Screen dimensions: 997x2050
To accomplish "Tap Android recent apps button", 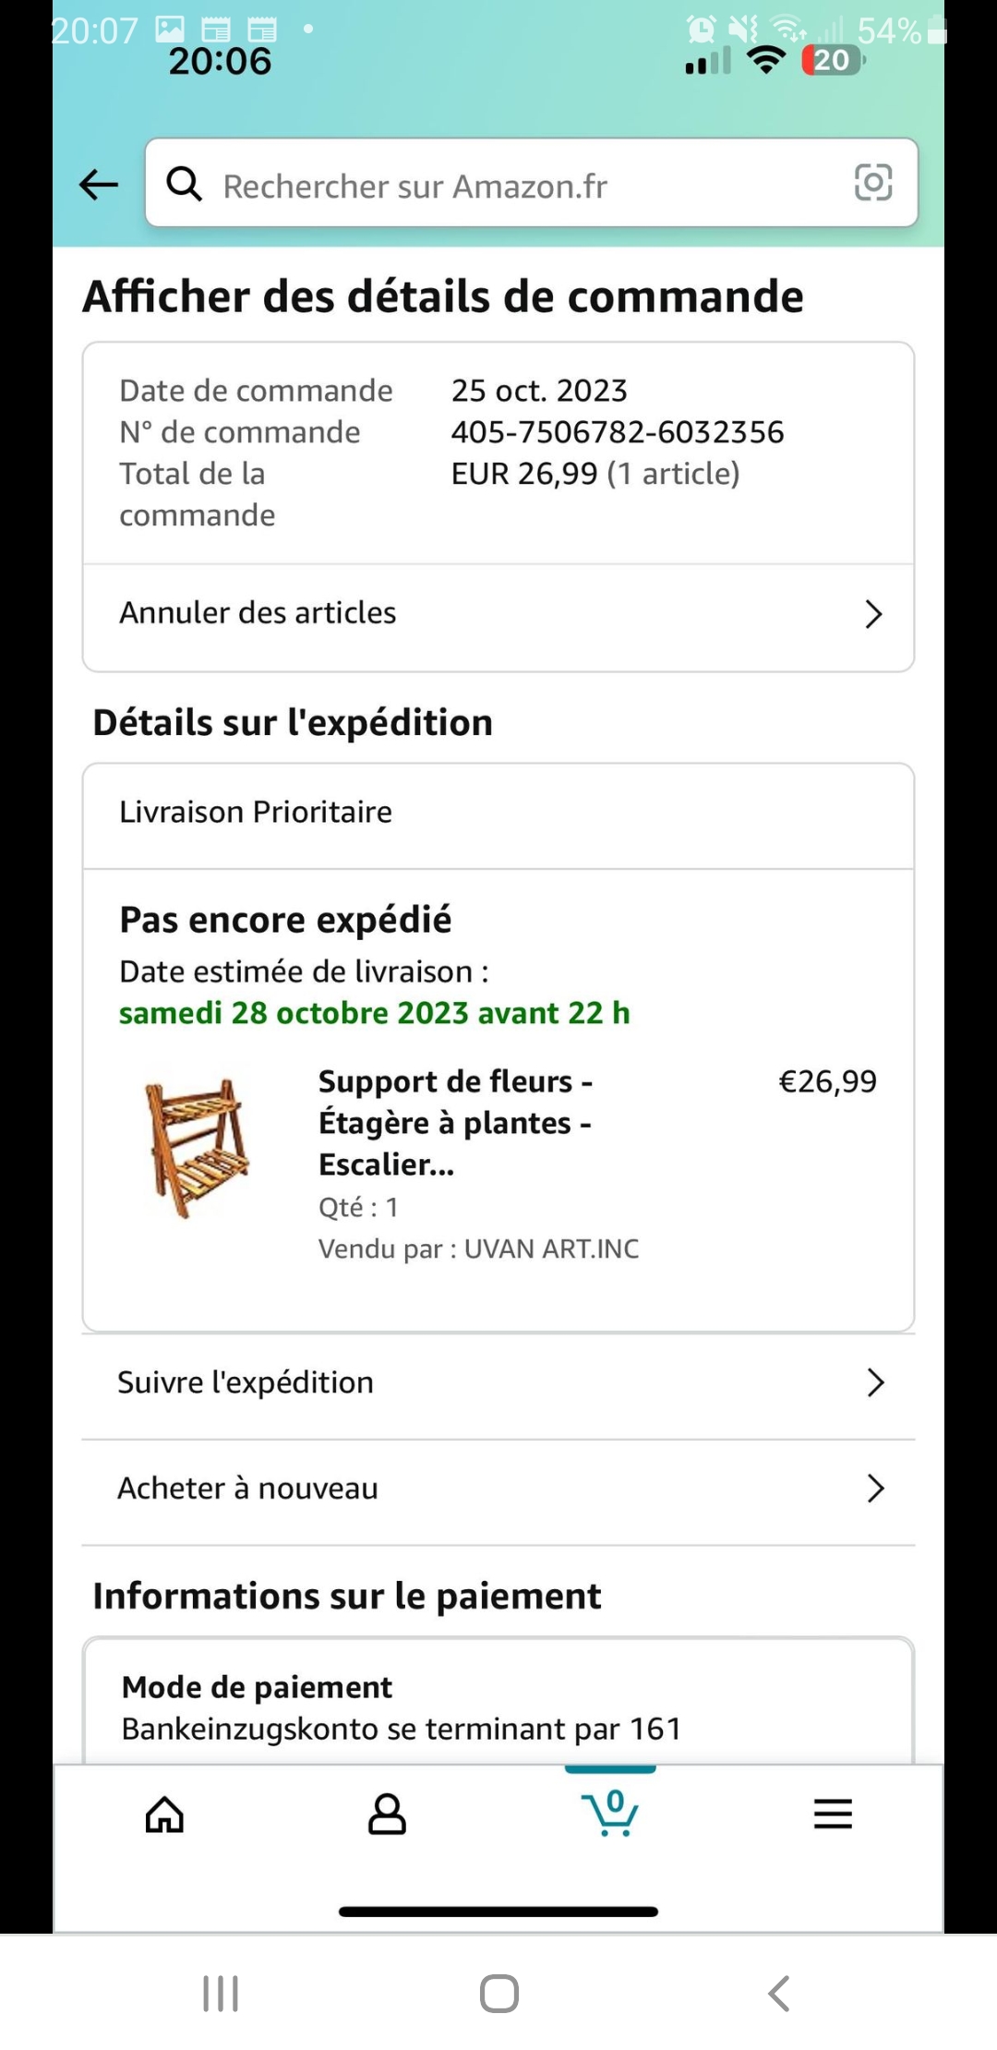I will click(221, 1993).
